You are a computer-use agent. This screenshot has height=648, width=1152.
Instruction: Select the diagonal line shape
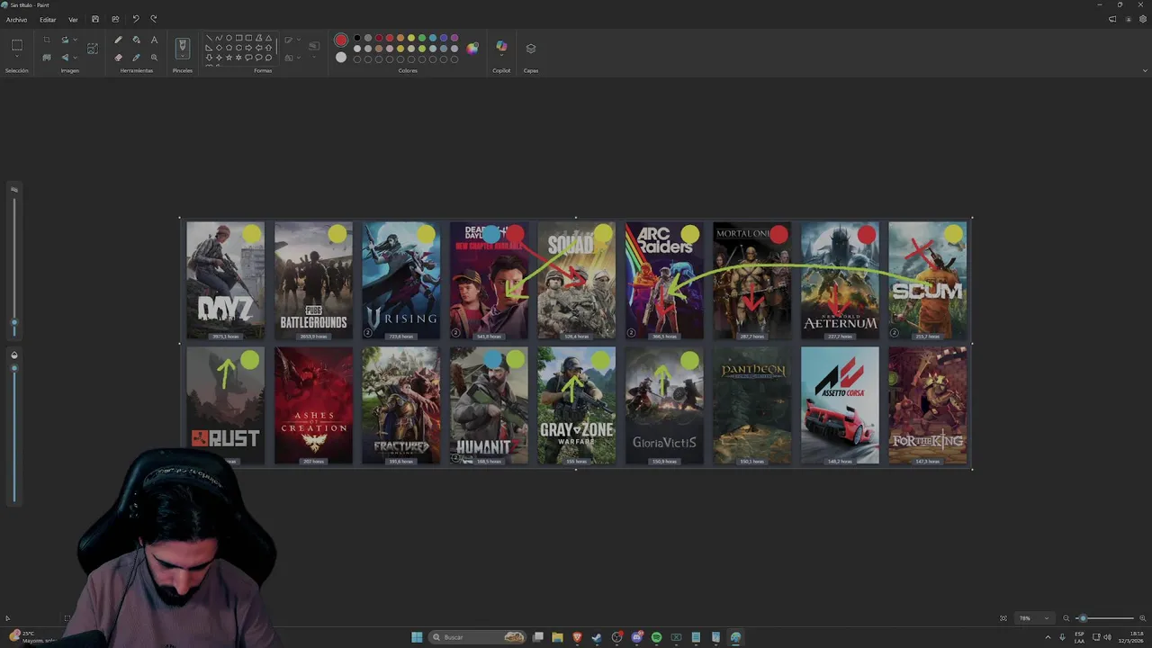pyautogui.click(x=209, y=38)
